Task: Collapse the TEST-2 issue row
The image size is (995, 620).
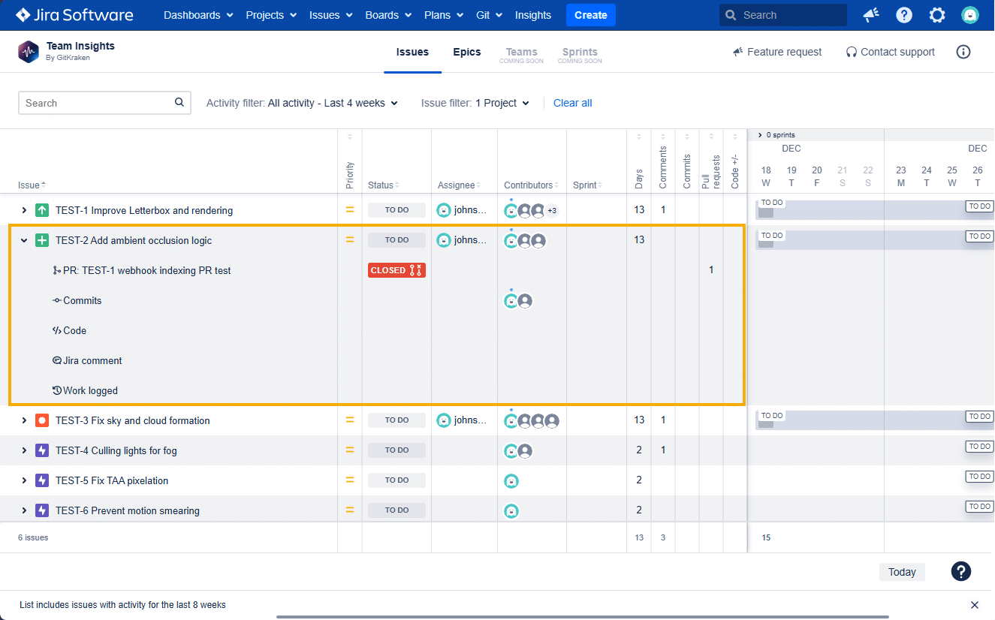Action: pos(24,240)
